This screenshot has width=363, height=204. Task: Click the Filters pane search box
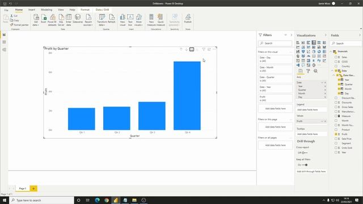(276, 43)
